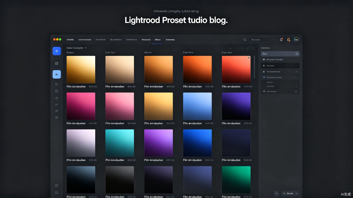This screenshot has width=353, height=198.
Task: Select the dark highlighted right-panel row
Action: tap(280, 66)
